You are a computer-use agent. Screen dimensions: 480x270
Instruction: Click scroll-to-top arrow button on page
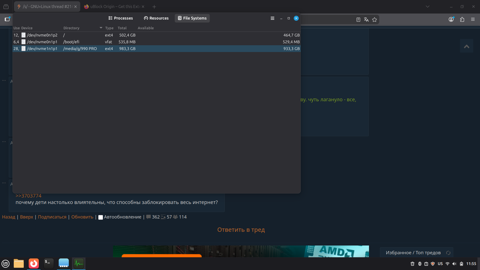466,46
